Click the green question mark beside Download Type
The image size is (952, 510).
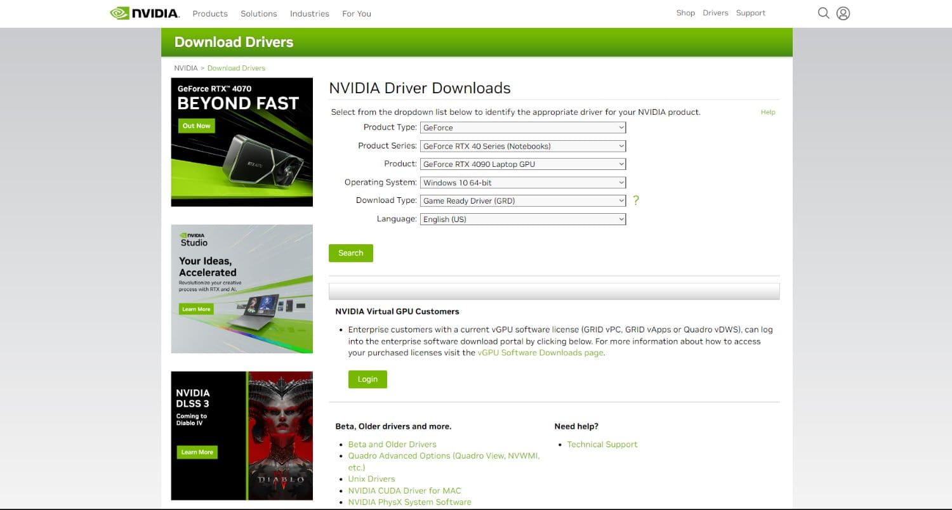[636, 200]
